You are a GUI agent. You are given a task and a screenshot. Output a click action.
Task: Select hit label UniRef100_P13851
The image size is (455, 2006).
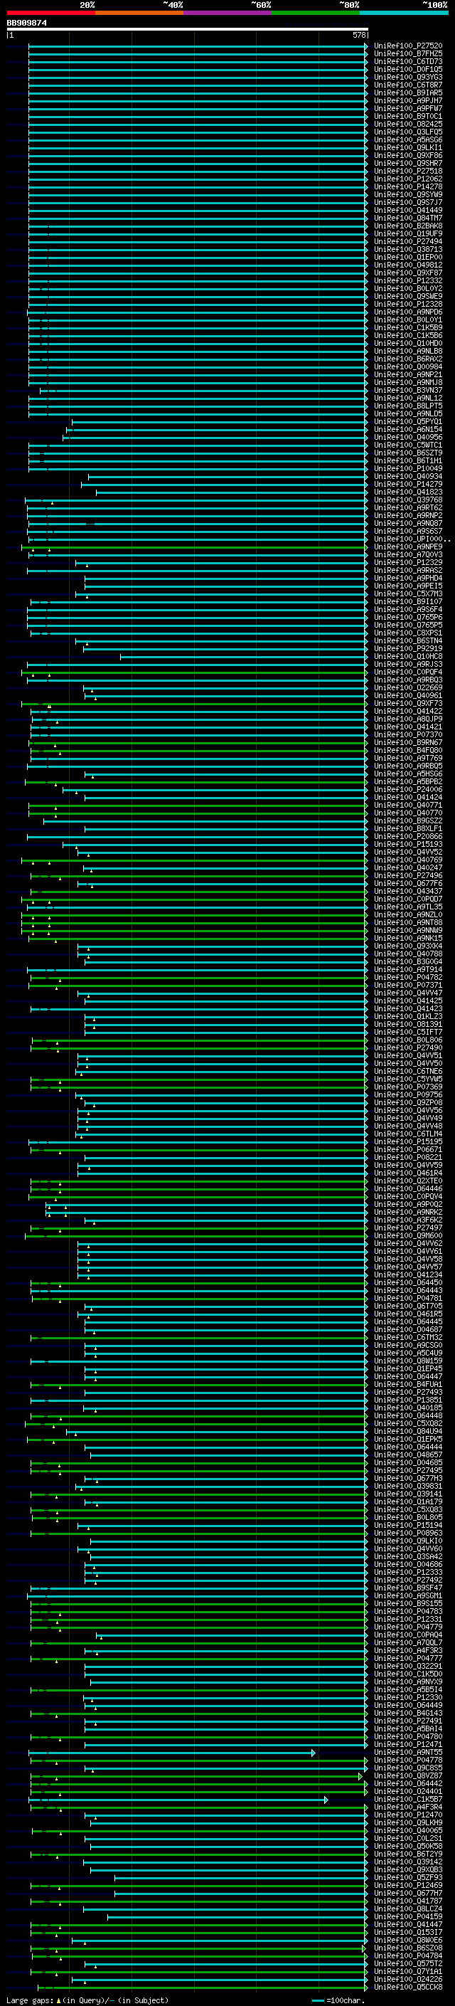point(407,1400)
